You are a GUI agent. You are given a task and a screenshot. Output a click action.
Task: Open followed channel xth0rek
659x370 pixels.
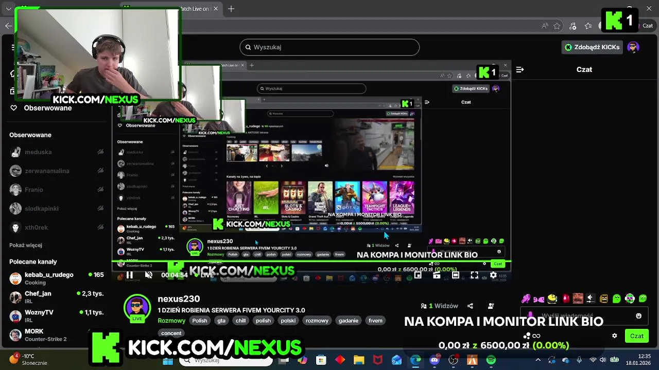(x=57, y=227)
